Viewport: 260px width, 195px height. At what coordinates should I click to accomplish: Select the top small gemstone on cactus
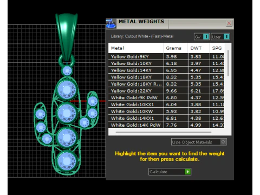67,70
